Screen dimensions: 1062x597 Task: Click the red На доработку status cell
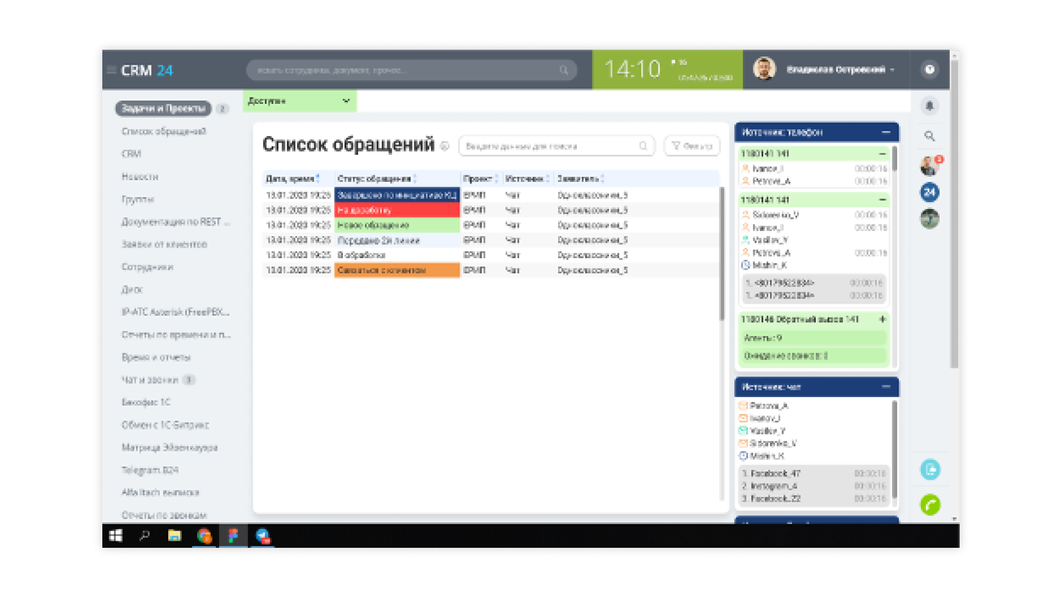[397, 210]
